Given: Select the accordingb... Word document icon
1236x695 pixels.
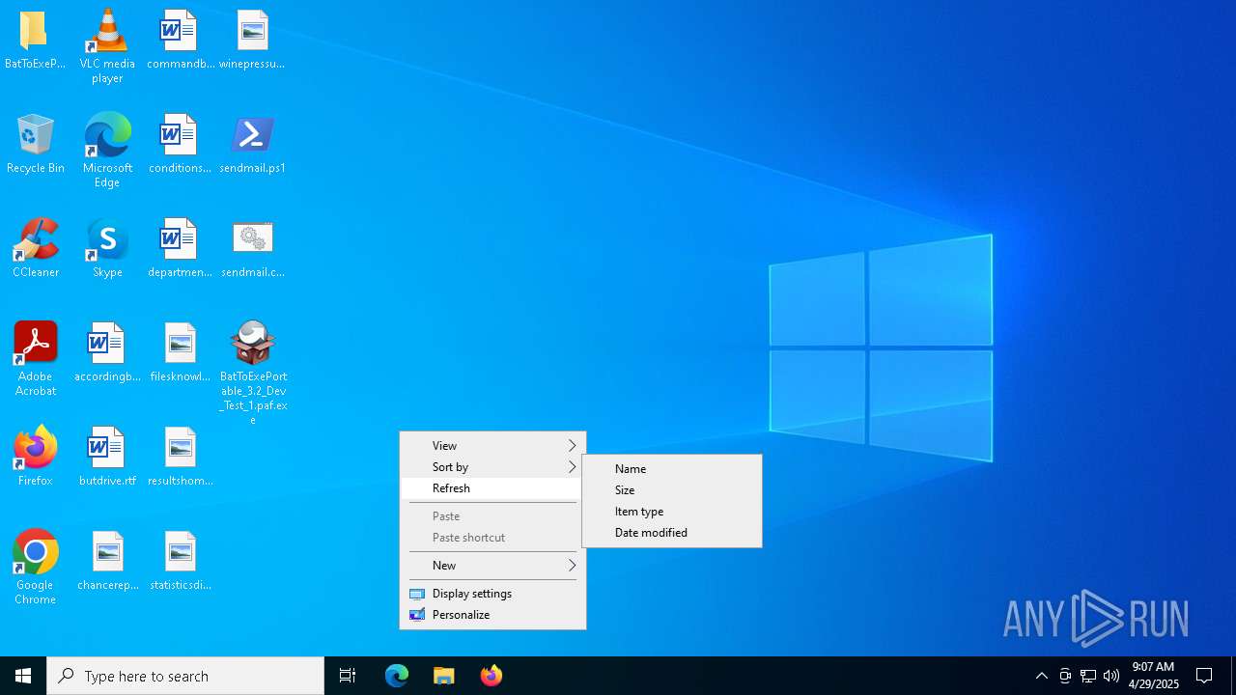Looking at the screenshot, I should [x=107, y=344].
